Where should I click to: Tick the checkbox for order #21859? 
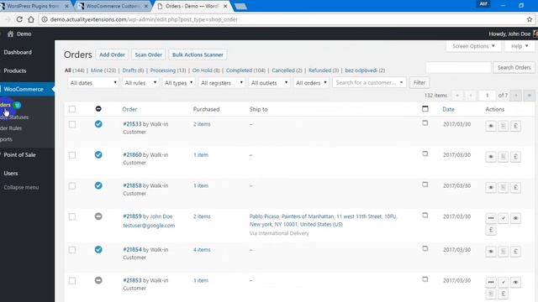click(x=72, y=216)
